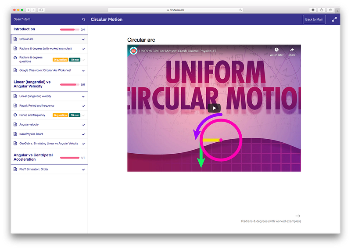Show all tabs with the tab overview icon

(x=330, y=10)
